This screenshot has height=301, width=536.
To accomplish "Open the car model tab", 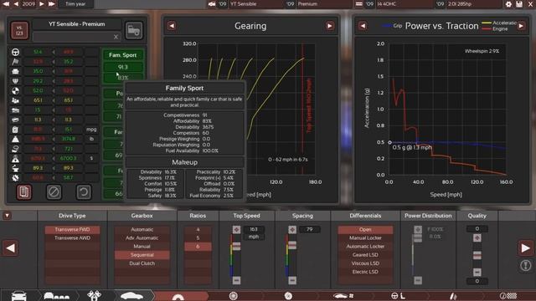I will point(18,296).
